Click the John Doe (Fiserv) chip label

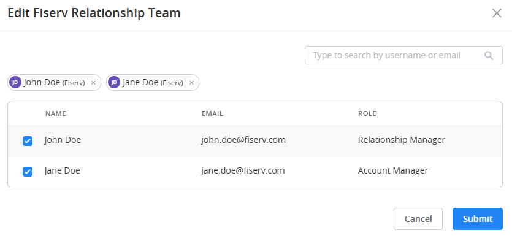point(54,83)
